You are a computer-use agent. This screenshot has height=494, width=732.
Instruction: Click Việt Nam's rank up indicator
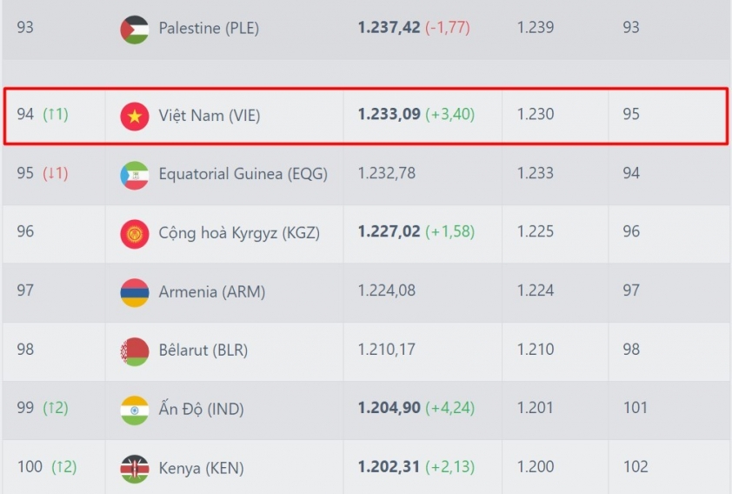56,114
